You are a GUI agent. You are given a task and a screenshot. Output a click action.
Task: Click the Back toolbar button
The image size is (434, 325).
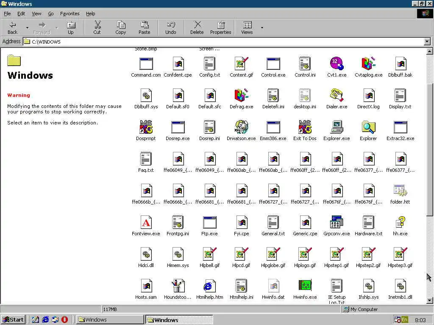tap(12, 28)
